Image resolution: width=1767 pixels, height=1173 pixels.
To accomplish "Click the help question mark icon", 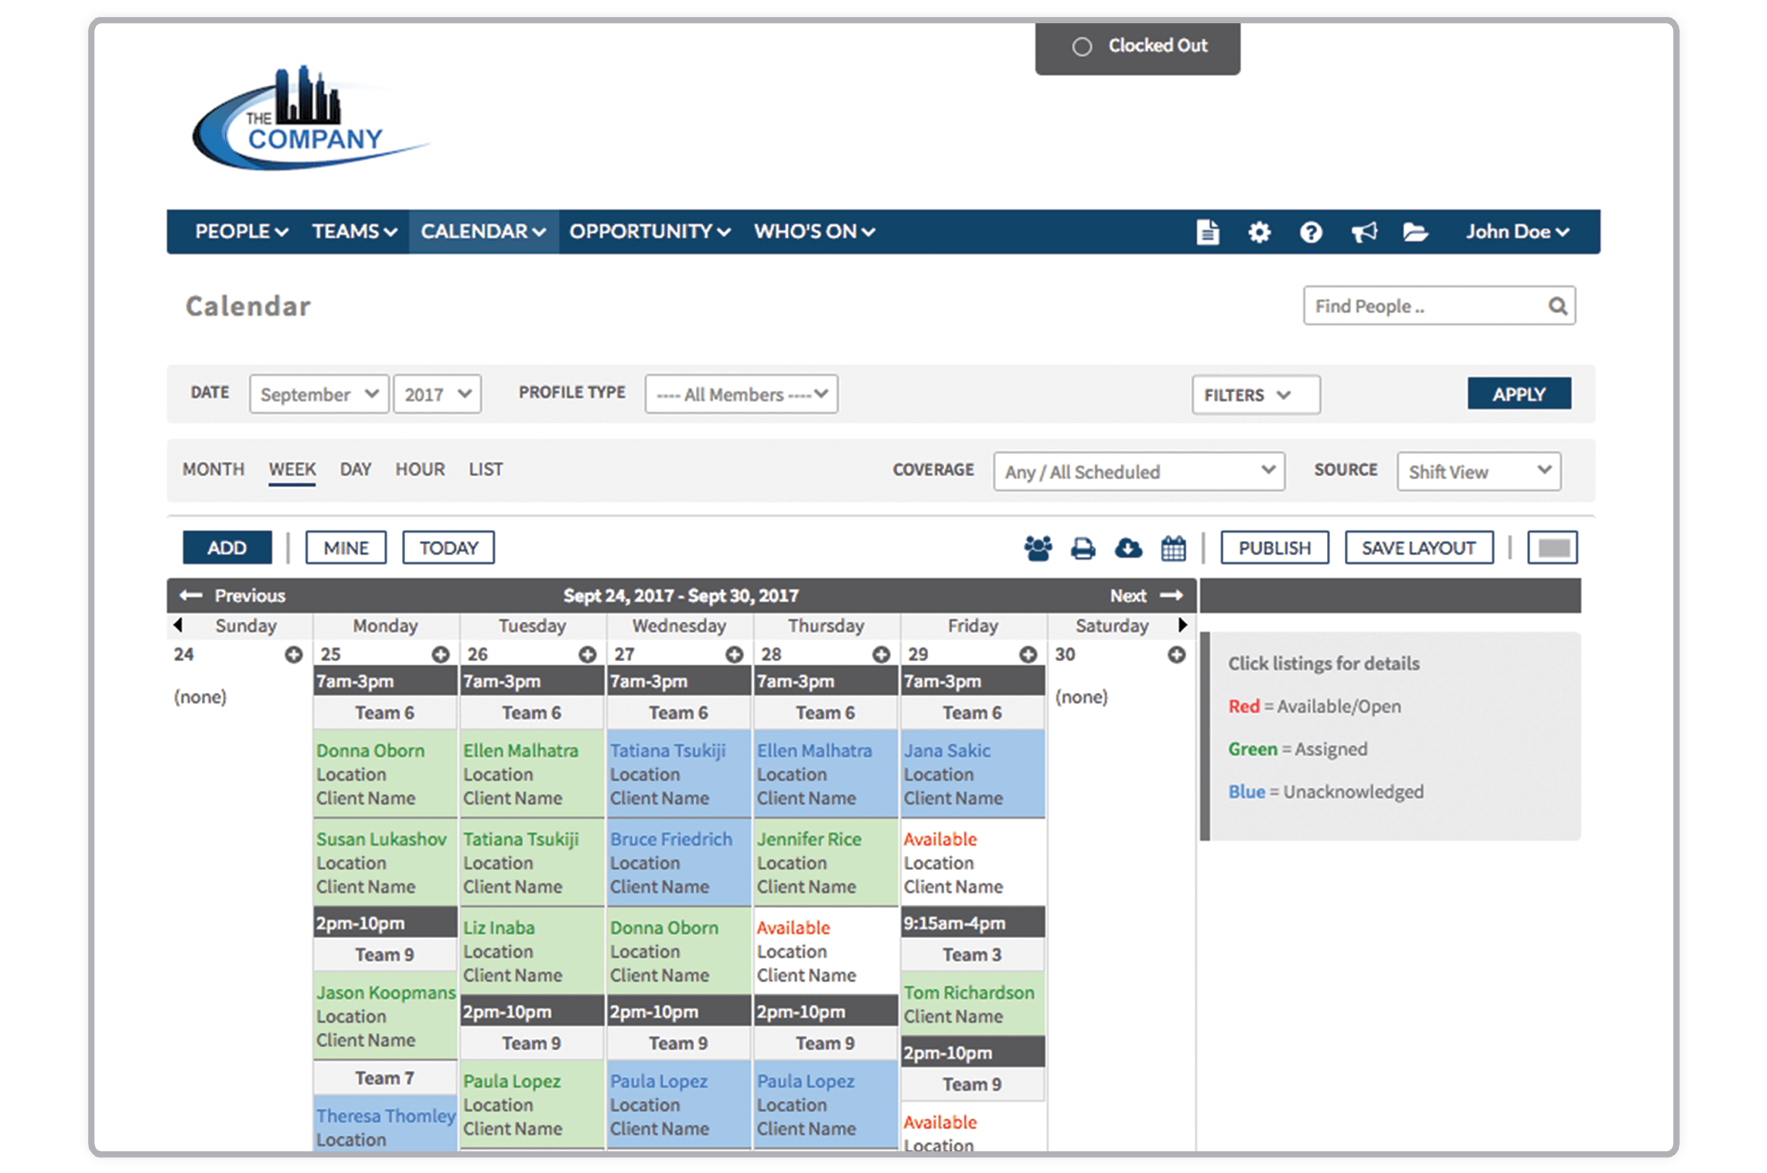I will tap(1311, 232).
